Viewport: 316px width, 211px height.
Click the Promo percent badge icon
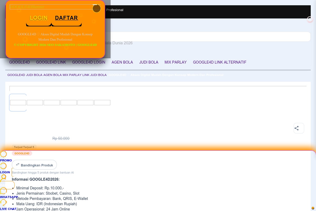(3, 154)
